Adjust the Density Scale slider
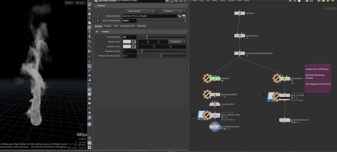This screenshot has height=152, width=337. (x=161, y=37)
